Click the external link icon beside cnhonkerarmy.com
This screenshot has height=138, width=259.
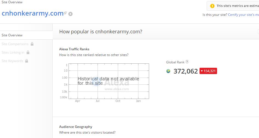coord(65,13)
